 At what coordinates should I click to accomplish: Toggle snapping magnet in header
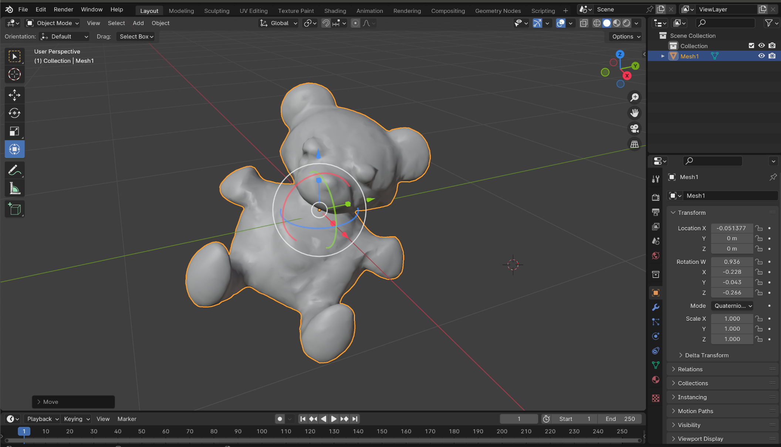325,23
